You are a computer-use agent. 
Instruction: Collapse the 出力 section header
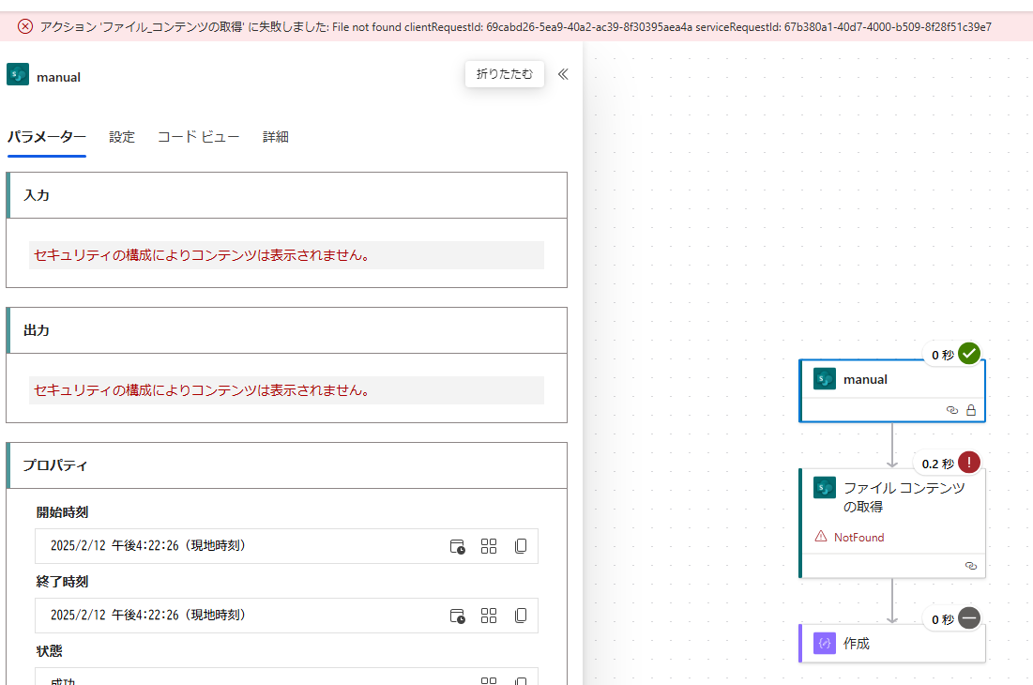tap(286, 330)
